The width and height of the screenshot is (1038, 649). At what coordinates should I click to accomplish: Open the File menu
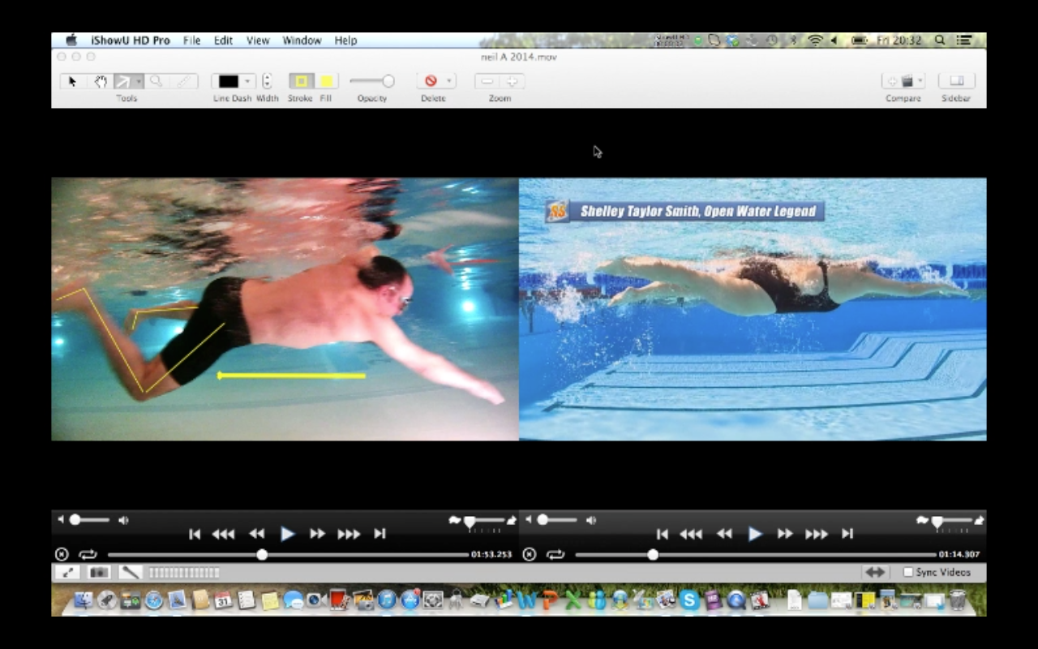pos(191,41)
